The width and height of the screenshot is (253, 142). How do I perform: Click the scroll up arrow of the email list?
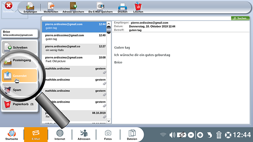click(109, 24)
